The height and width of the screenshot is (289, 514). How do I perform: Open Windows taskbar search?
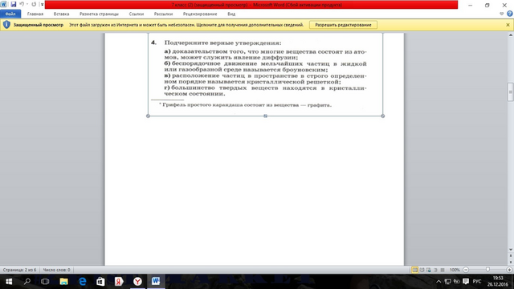[27, 282]
